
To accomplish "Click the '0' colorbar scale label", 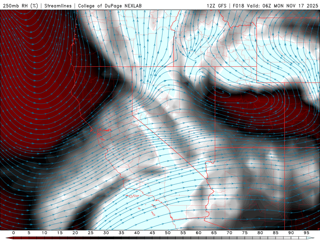I will tap(14, 233).
